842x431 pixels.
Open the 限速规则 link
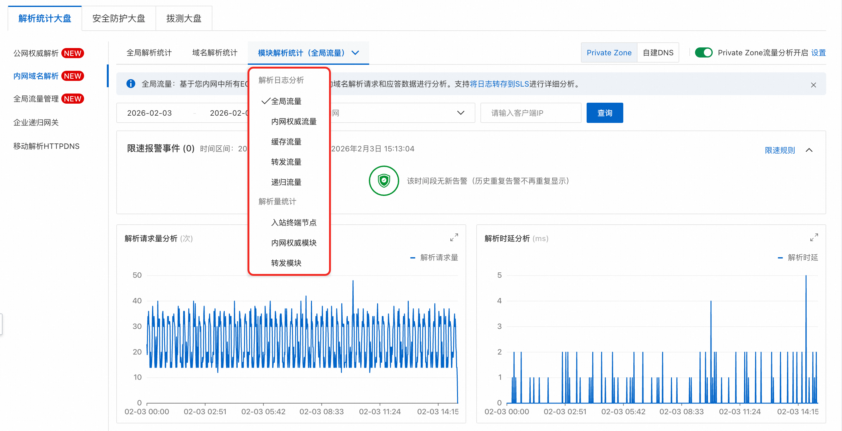[x=779, y=150]
